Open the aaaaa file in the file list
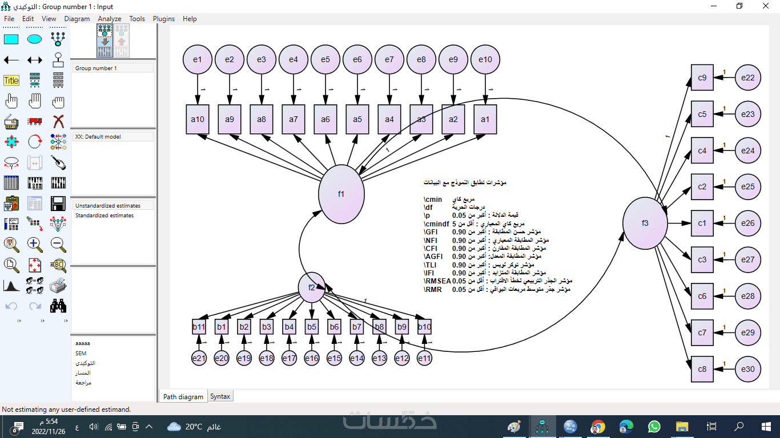The height and width of the screenshot is (438, 780). tap(83, 343)
